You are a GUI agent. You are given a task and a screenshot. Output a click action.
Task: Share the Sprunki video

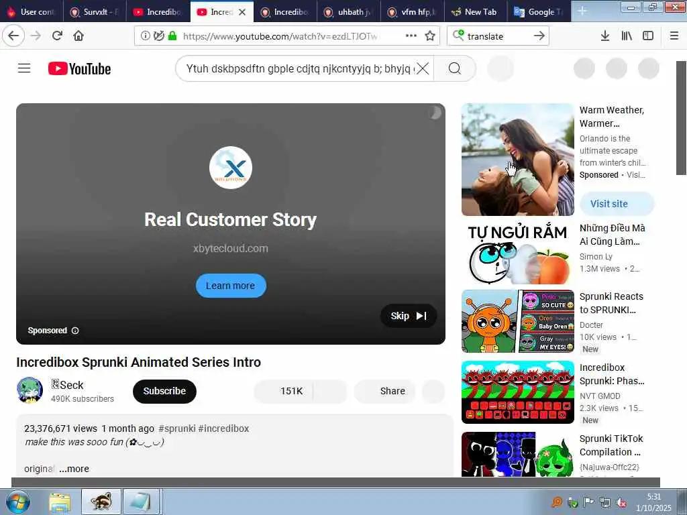coord(386,391)
